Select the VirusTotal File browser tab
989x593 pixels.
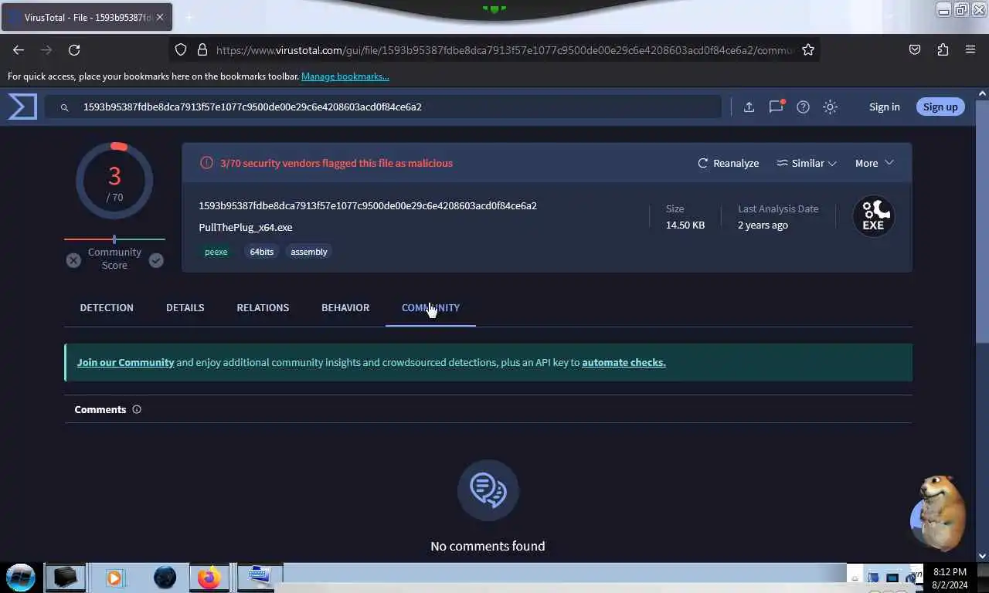pyautogui.click(x=86, y=17)
